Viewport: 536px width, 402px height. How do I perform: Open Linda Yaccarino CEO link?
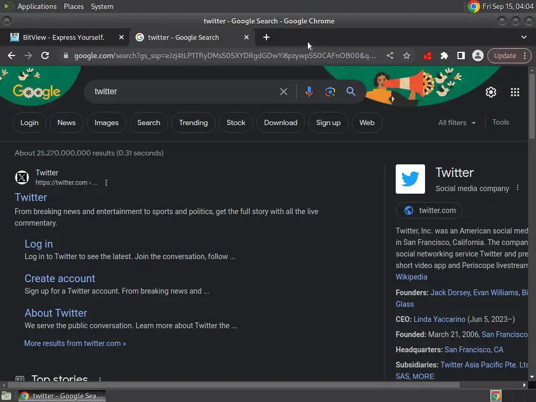pos(440,319)
